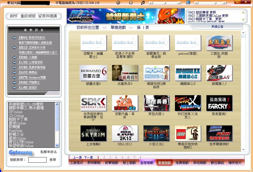Click main panel scroll down arrow
The width and height of the screenshot is (253, 172).
pyautogui.click(x=243, y=150)
